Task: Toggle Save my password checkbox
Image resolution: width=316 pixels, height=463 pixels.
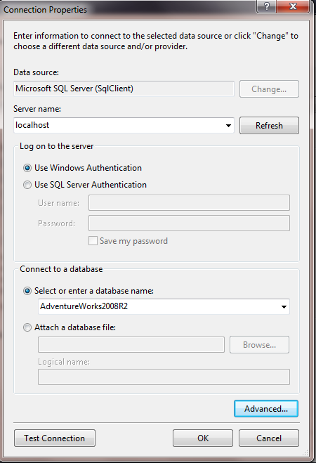Action: coord(93,241)
